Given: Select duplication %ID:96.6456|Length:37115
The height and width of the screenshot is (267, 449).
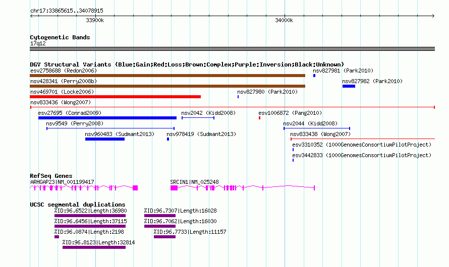Looking at the screenshot, I should coord(90,221).
